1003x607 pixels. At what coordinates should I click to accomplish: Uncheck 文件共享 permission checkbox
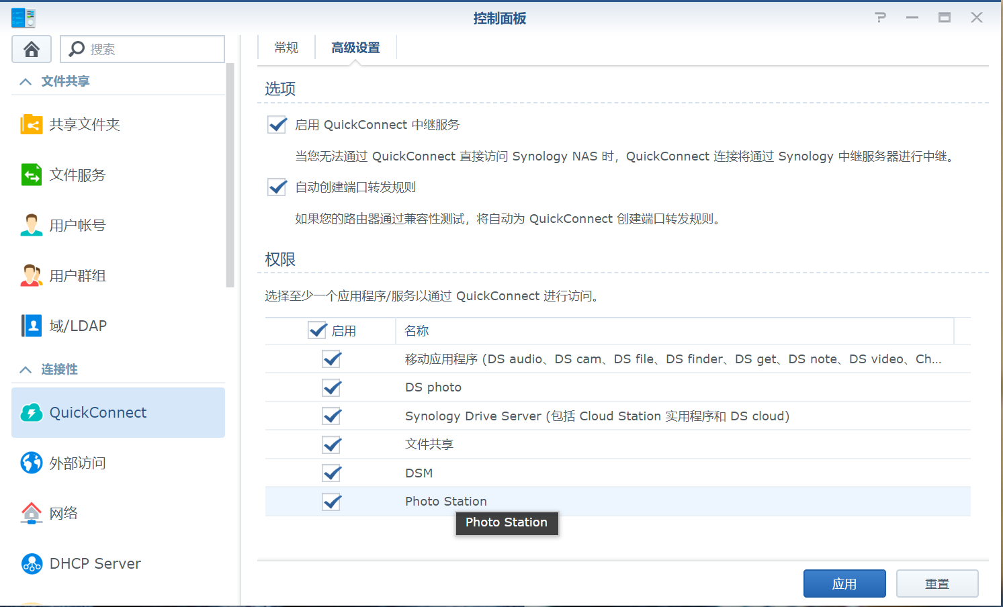(x=332, y=445)
